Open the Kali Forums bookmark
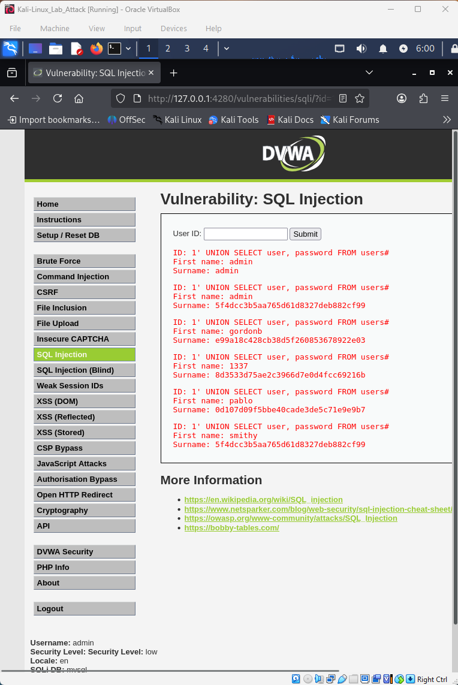Image resolution: width=458 pixels, height=685 pixels. coord(349,120)
